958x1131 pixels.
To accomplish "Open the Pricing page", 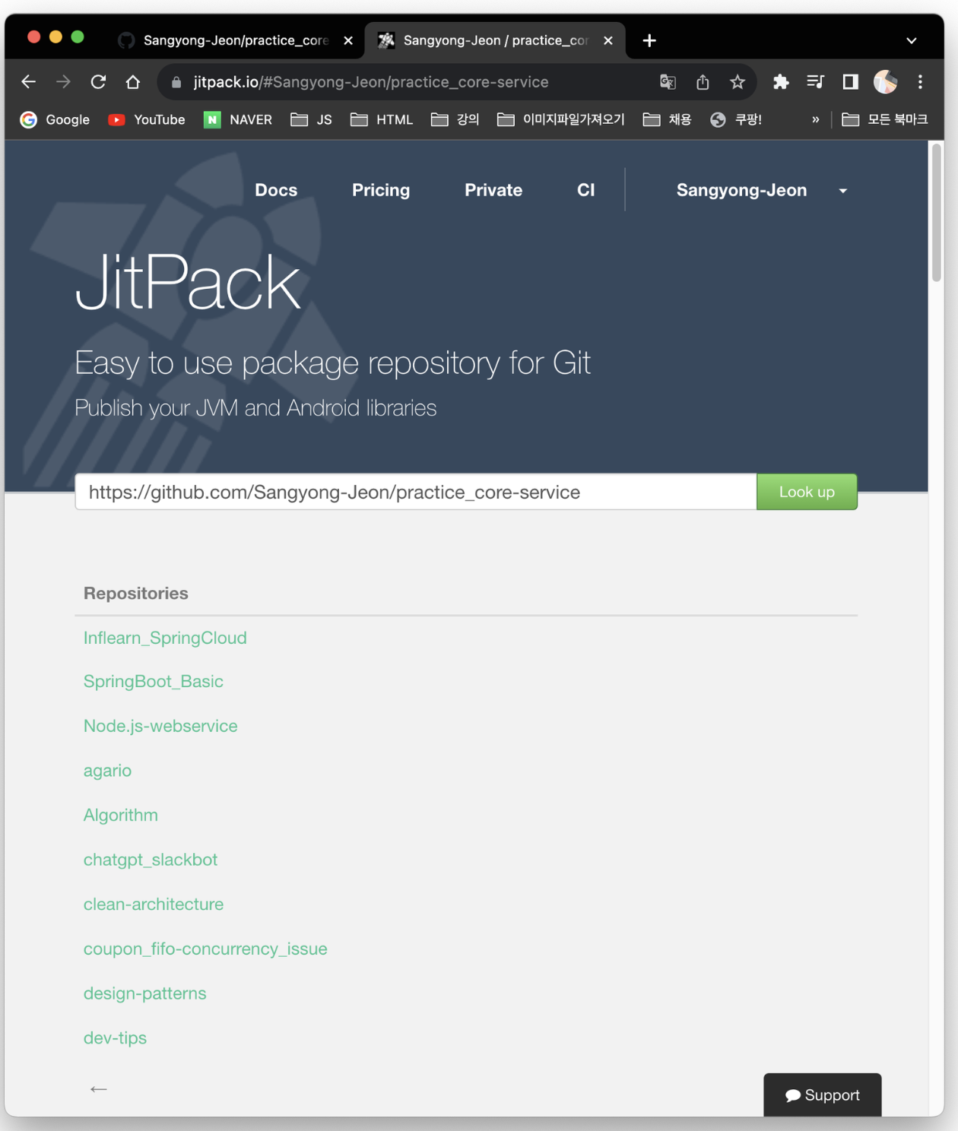I will [x=381, y=190].
